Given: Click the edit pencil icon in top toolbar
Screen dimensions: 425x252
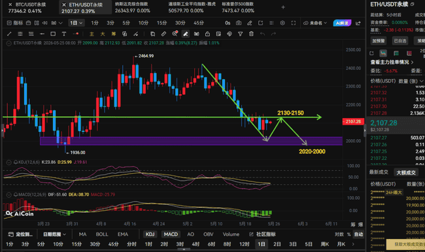Looking at the screenshot, I should (x=250, y=23).
